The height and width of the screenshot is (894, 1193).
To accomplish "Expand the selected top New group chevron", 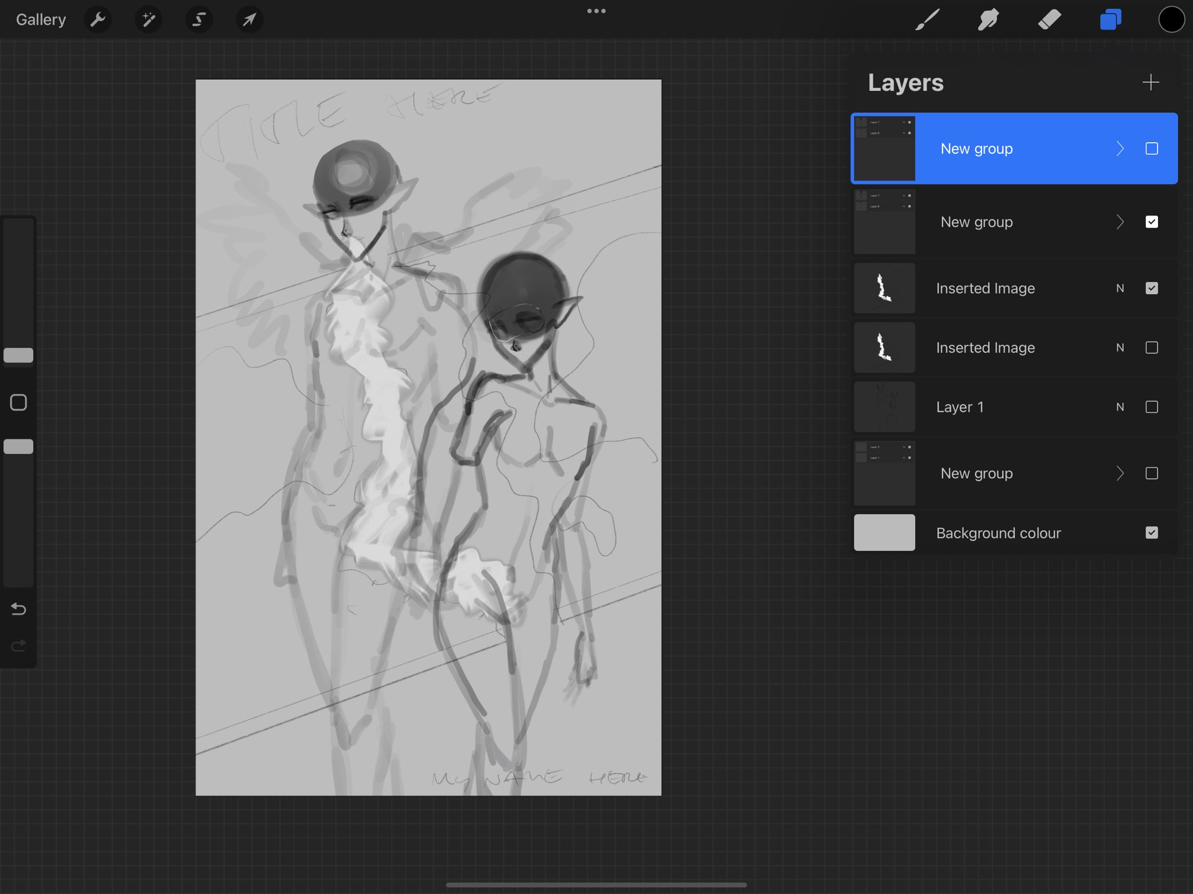I will tap(1120, 149).
